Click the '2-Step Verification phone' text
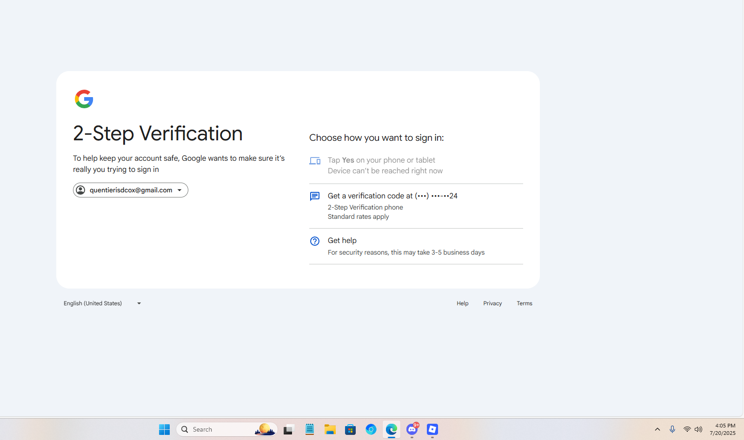The image size is (744, 440). click(x=365, y=207)
